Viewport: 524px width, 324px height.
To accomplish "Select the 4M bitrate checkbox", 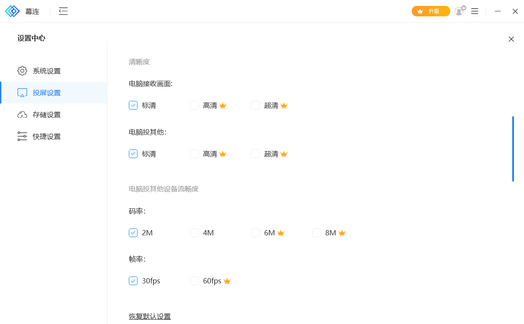I will [194, 233].
